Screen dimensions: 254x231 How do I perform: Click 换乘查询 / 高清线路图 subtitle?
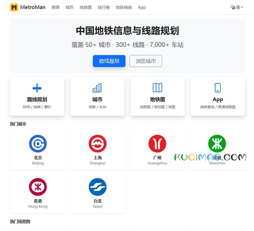(x=218, y=107)
